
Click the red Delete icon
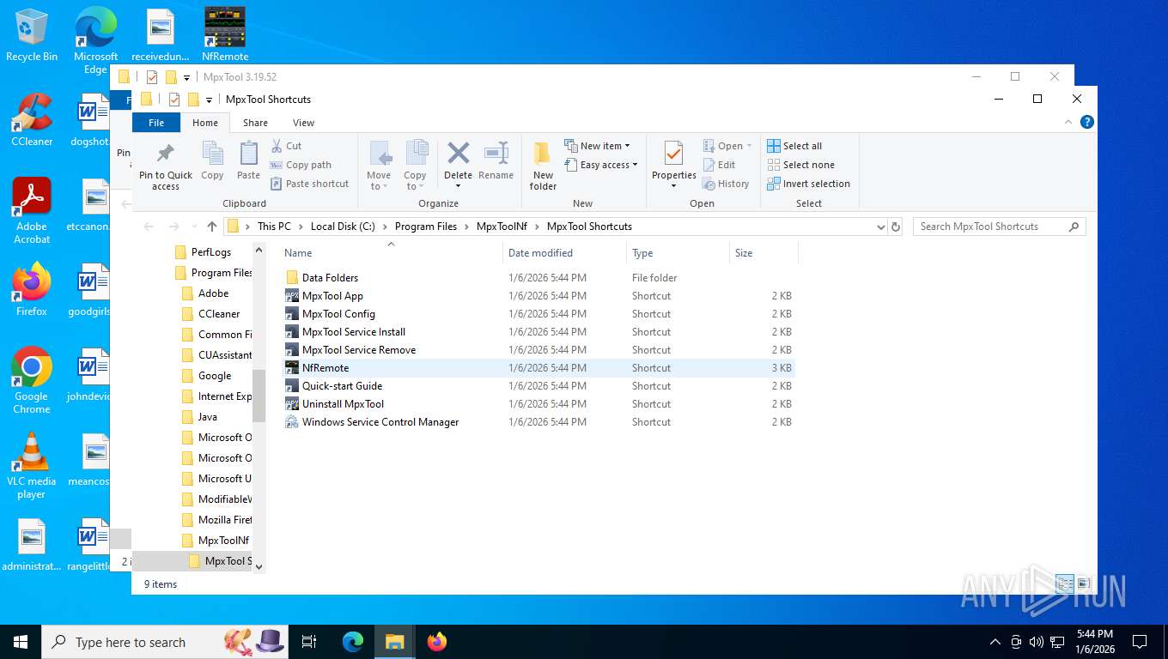458,154
